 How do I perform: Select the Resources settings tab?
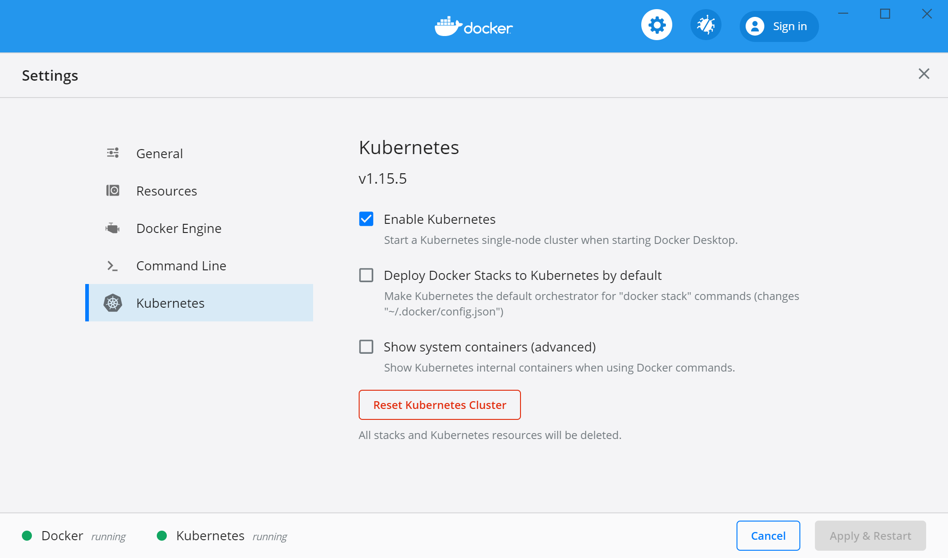166,191
